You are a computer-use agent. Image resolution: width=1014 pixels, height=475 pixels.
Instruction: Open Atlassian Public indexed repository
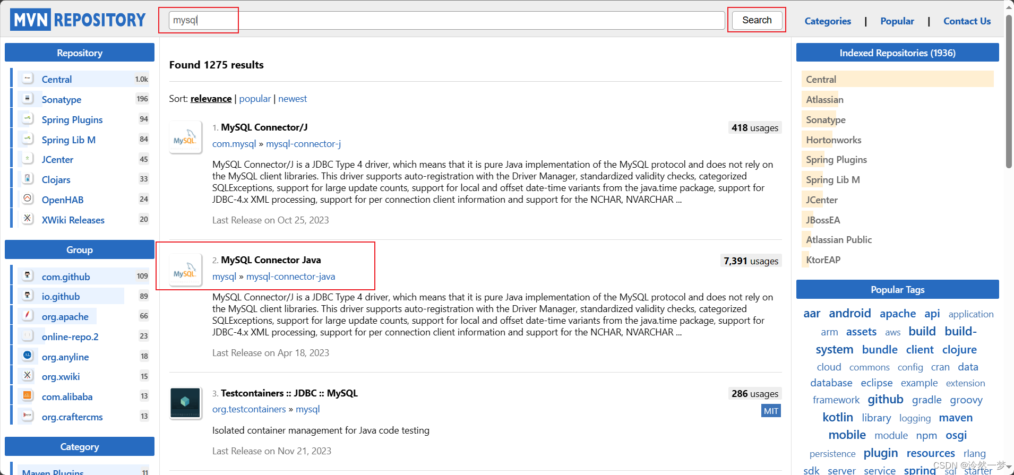839,240
